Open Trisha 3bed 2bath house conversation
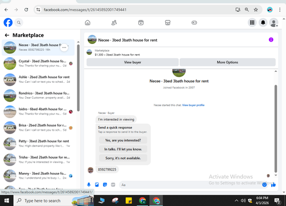 coord(38,160)
